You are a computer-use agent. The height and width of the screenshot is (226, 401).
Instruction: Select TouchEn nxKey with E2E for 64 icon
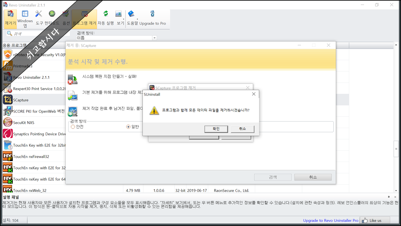8,179
